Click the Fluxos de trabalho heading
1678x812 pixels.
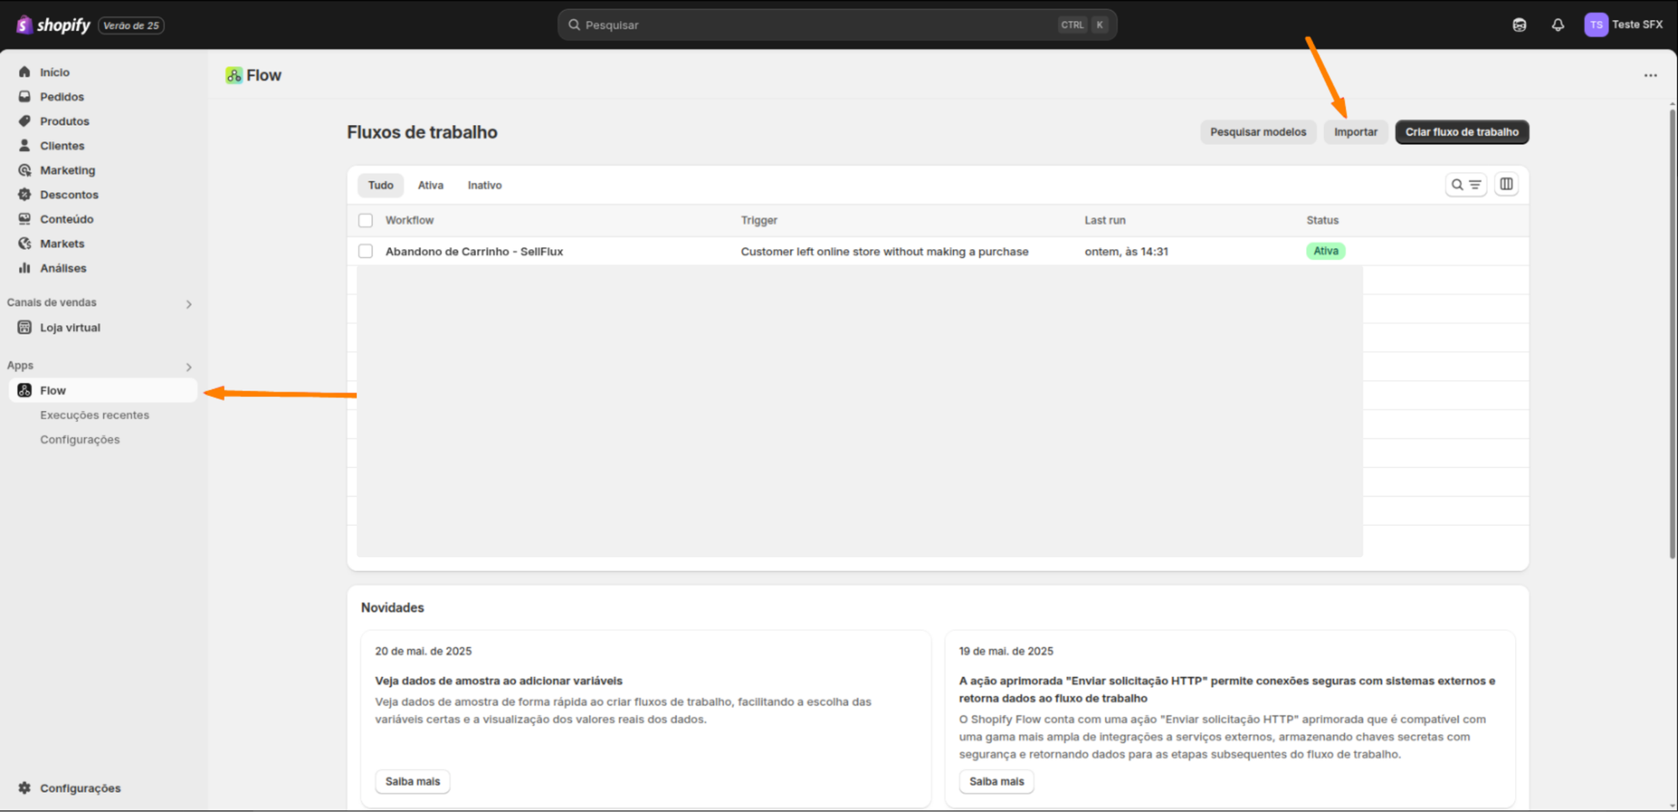click(x=422, y=133)
